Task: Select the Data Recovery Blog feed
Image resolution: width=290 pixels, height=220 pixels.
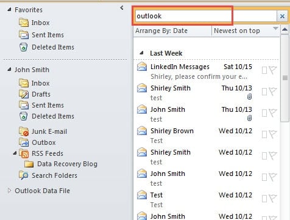Action: pos(67,164)
